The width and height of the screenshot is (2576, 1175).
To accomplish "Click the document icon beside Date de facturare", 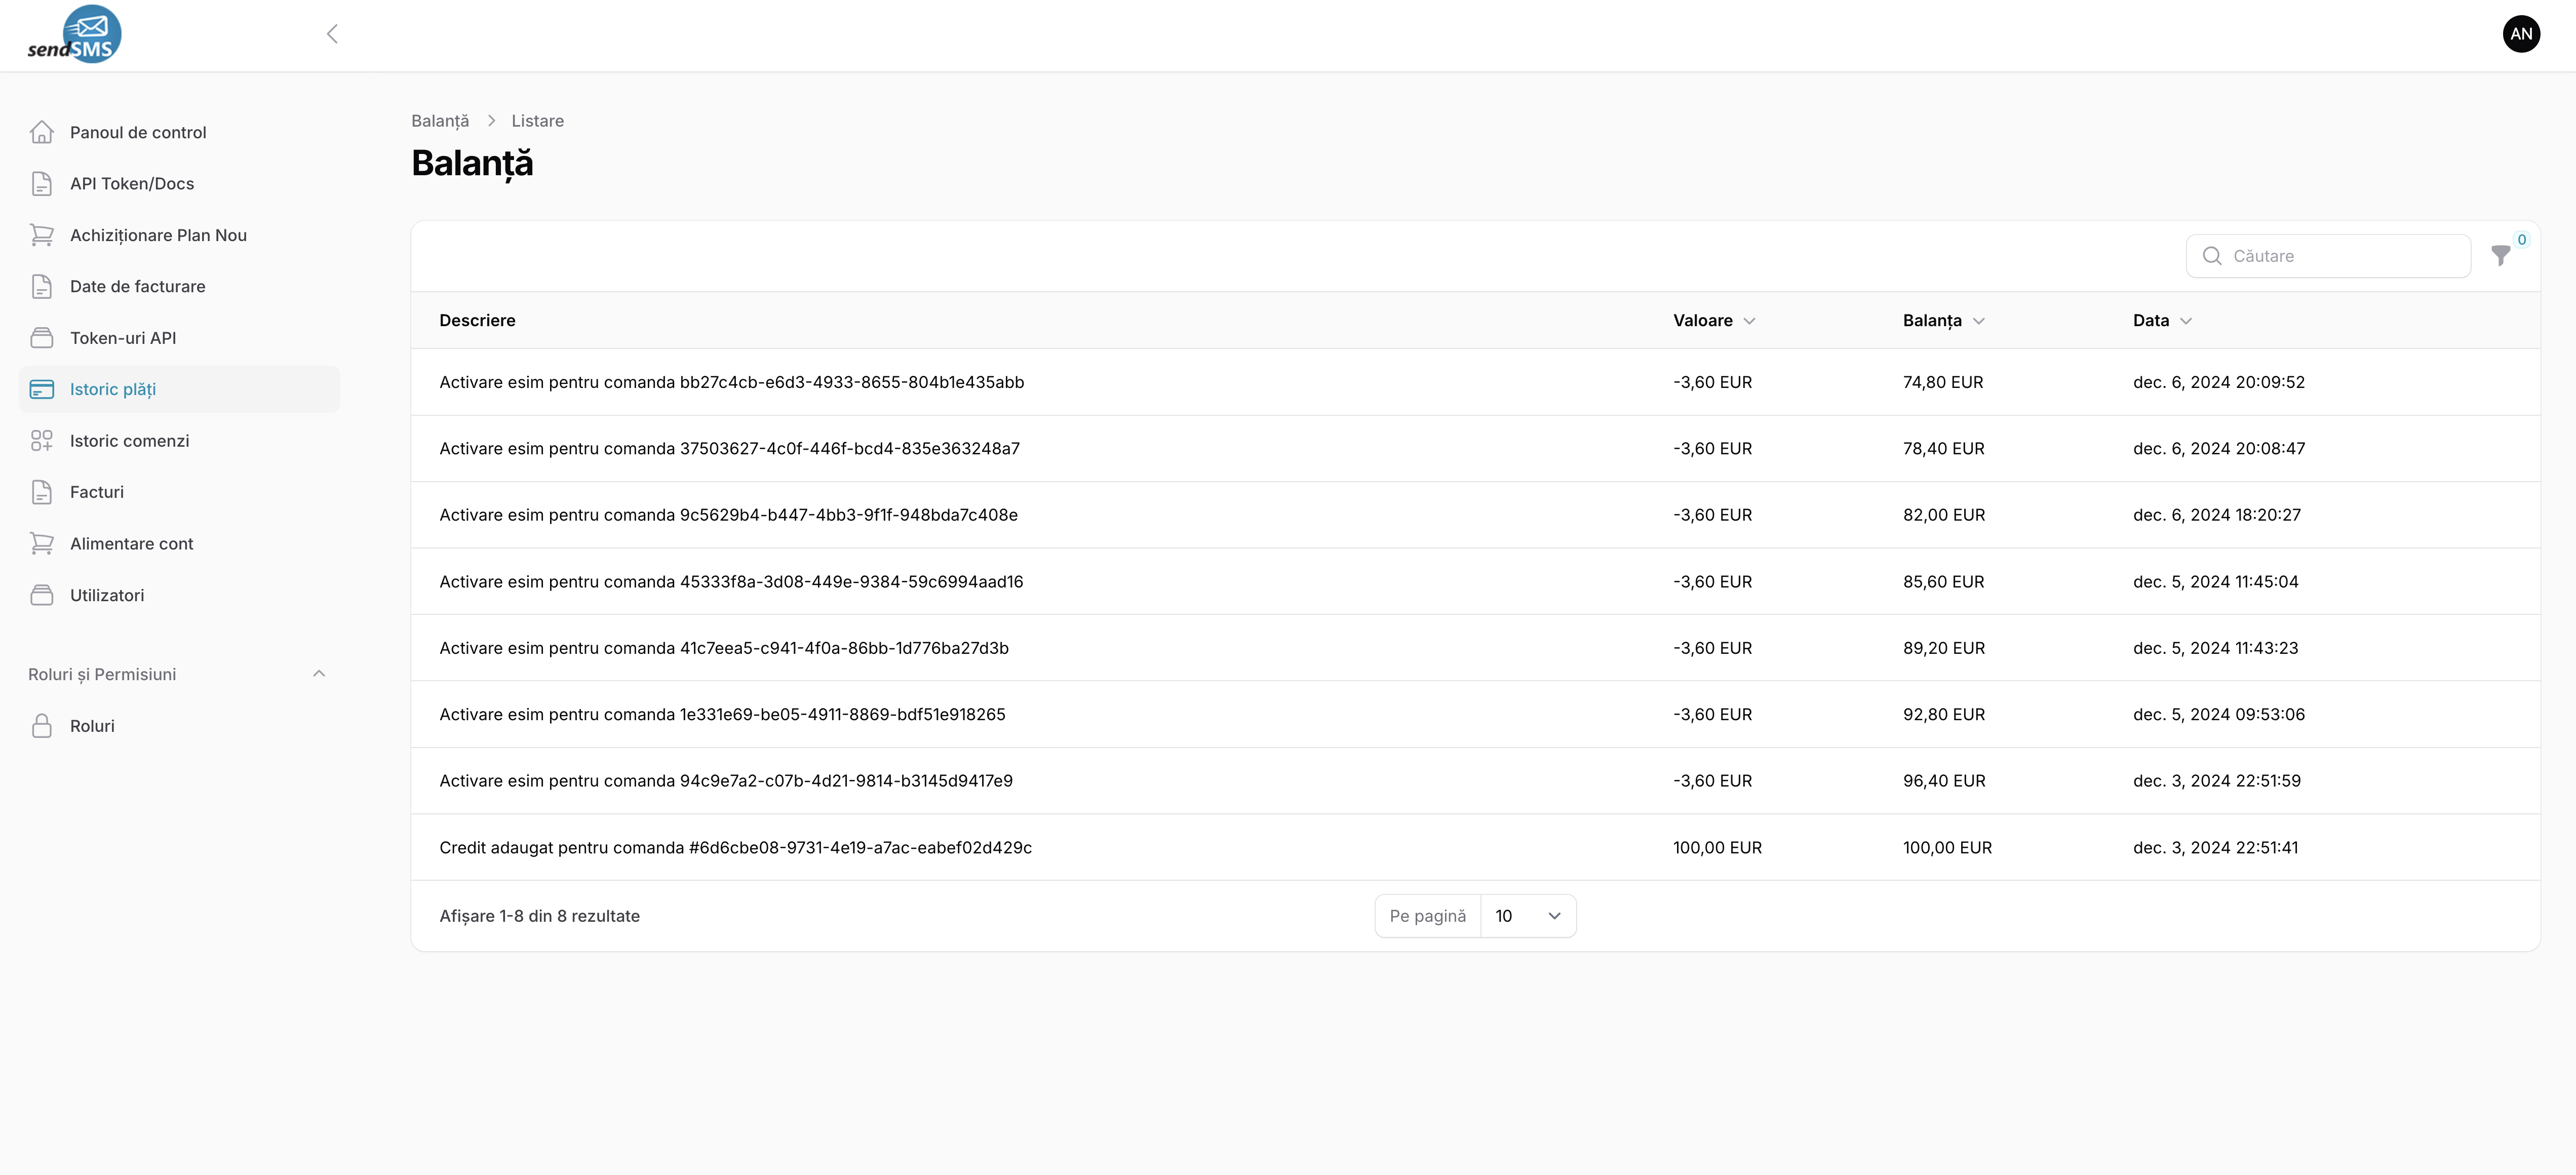I will click(x=42, y=287).
